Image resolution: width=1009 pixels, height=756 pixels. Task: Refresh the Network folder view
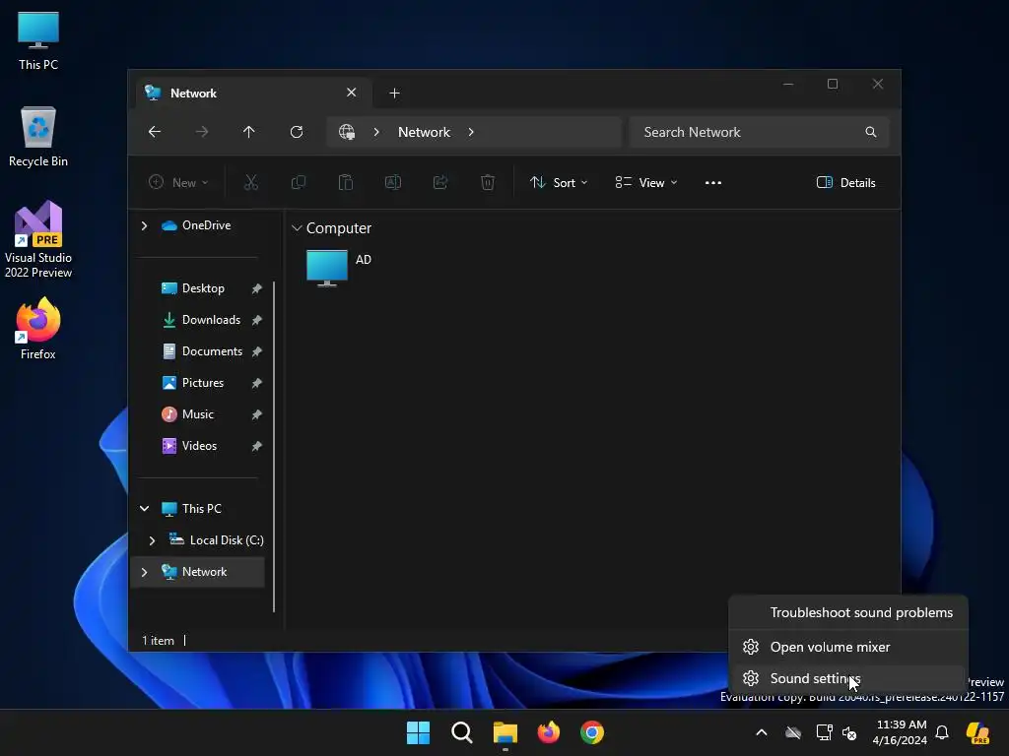click(x=297, y=132)
